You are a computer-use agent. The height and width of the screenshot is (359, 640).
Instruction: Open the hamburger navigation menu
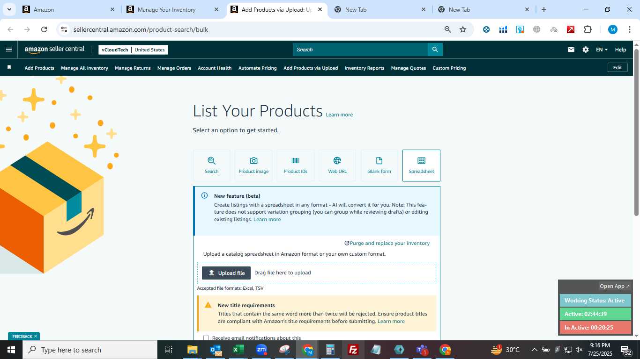pos(9,50)
